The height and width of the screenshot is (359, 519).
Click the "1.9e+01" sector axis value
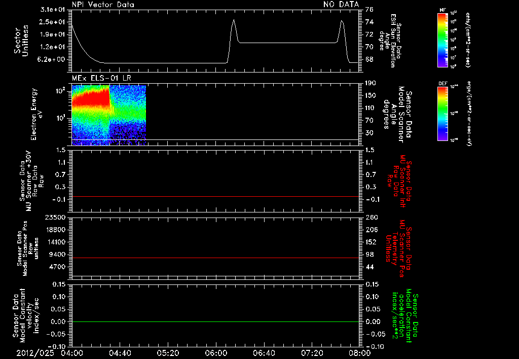click(x=53, y=34)
